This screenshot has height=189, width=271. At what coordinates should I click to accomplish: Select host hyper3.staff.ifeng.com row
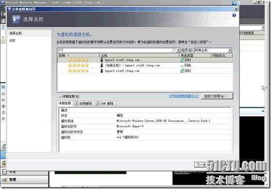(145, 71)
